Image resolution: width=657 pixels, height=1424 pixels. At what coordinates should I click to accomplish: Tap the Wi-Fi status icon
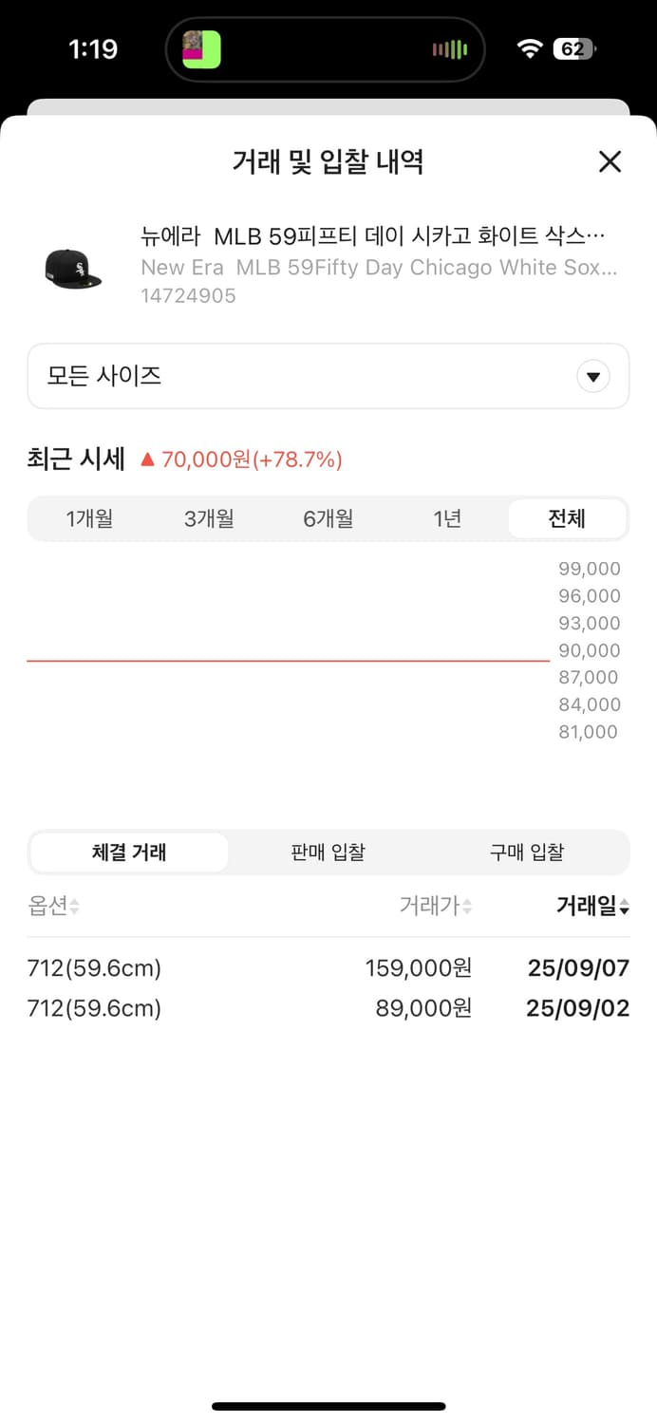click(529, 47)
